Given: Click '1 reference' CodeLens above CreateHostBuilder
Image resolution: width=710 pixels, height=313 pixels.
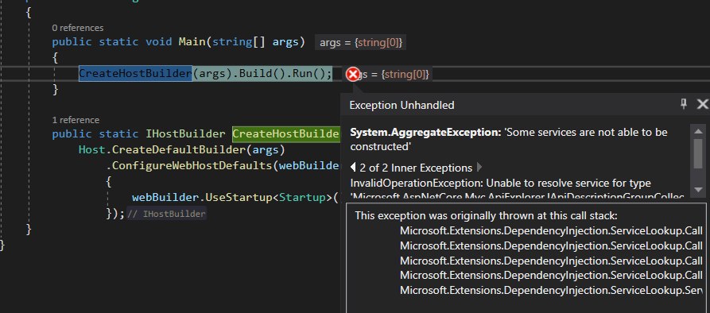Looking at the screenshot, I should (76, 120).
